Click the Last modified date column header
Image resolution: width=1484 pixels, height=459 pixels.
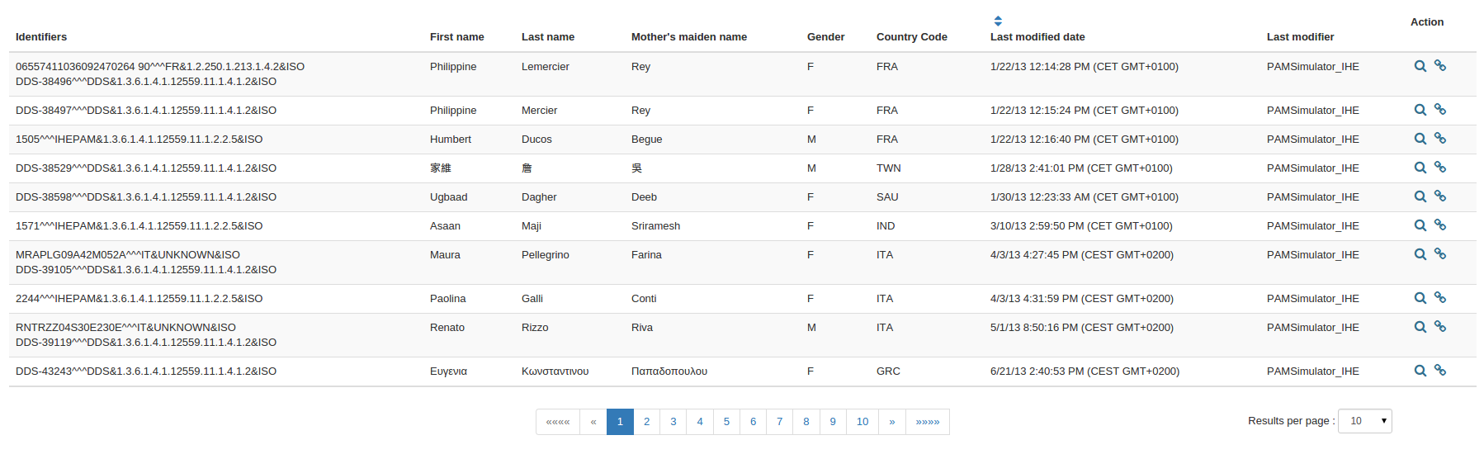coord(1037,37)
